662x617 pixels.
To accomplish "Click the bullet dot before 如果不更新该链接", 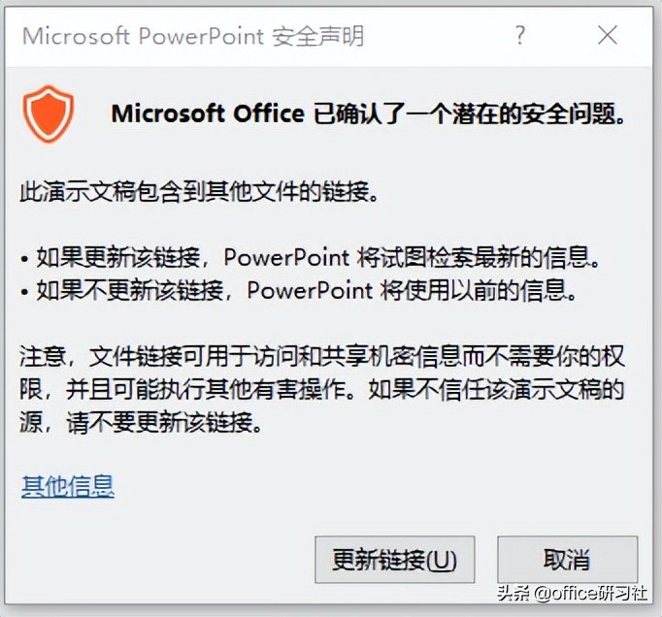I will (24, 292).
